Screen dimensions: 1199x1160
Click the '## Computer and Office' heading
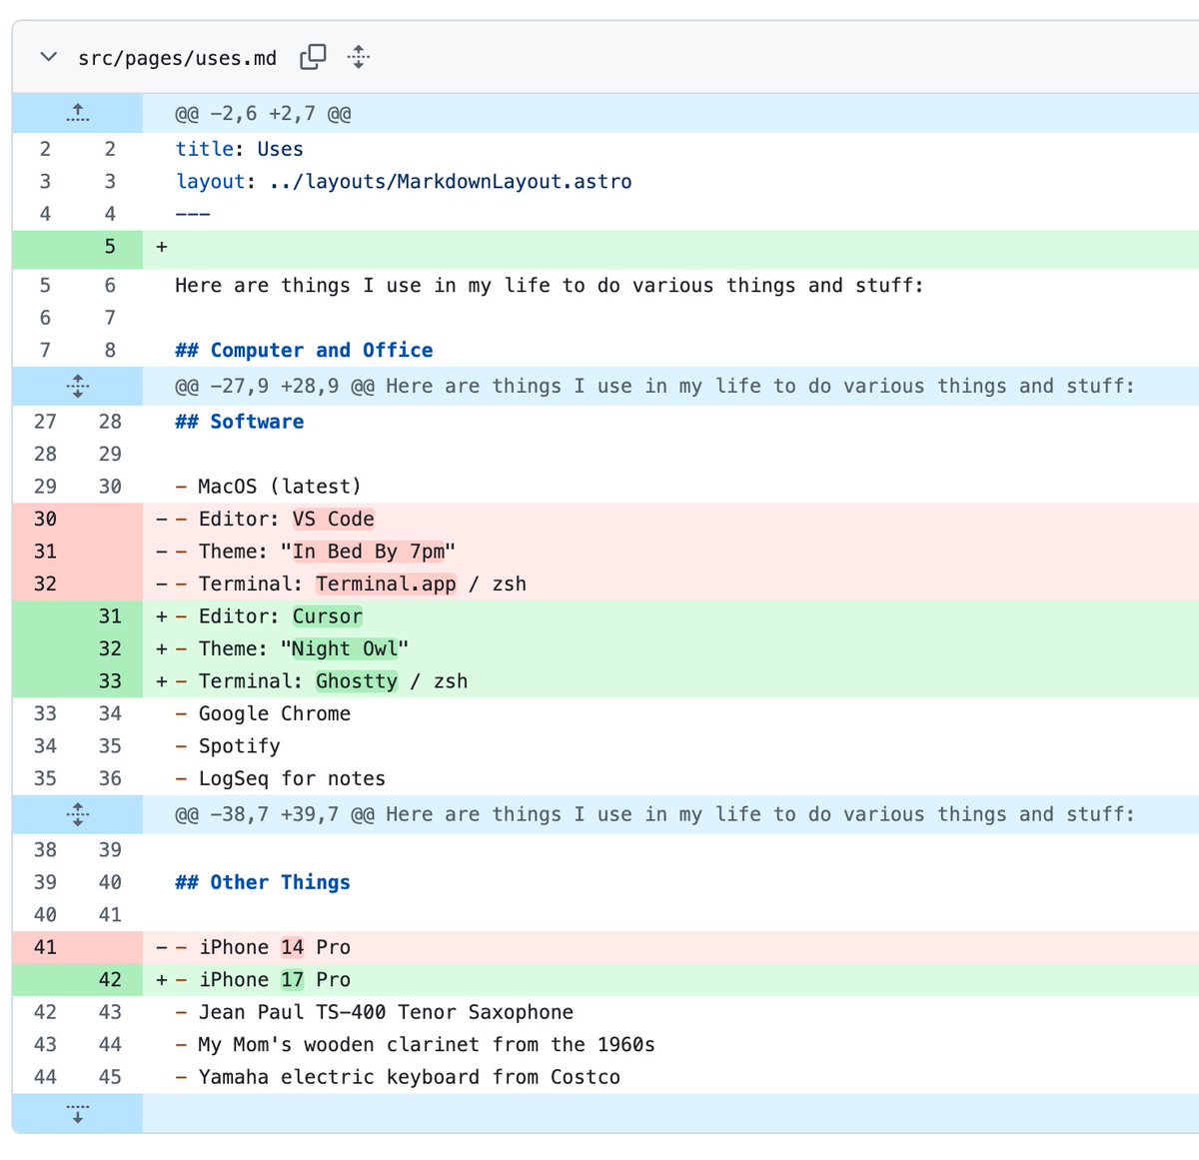tap(304, 351)
